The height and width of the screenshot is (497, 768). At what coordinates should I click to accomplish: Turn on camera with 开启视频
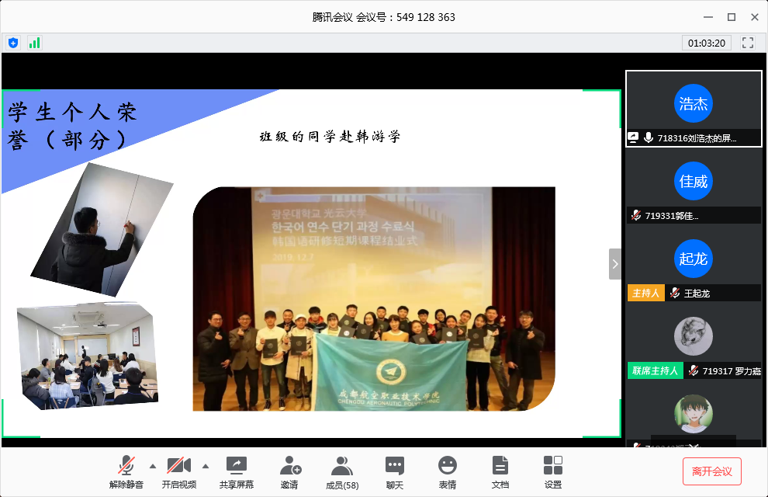179,471
